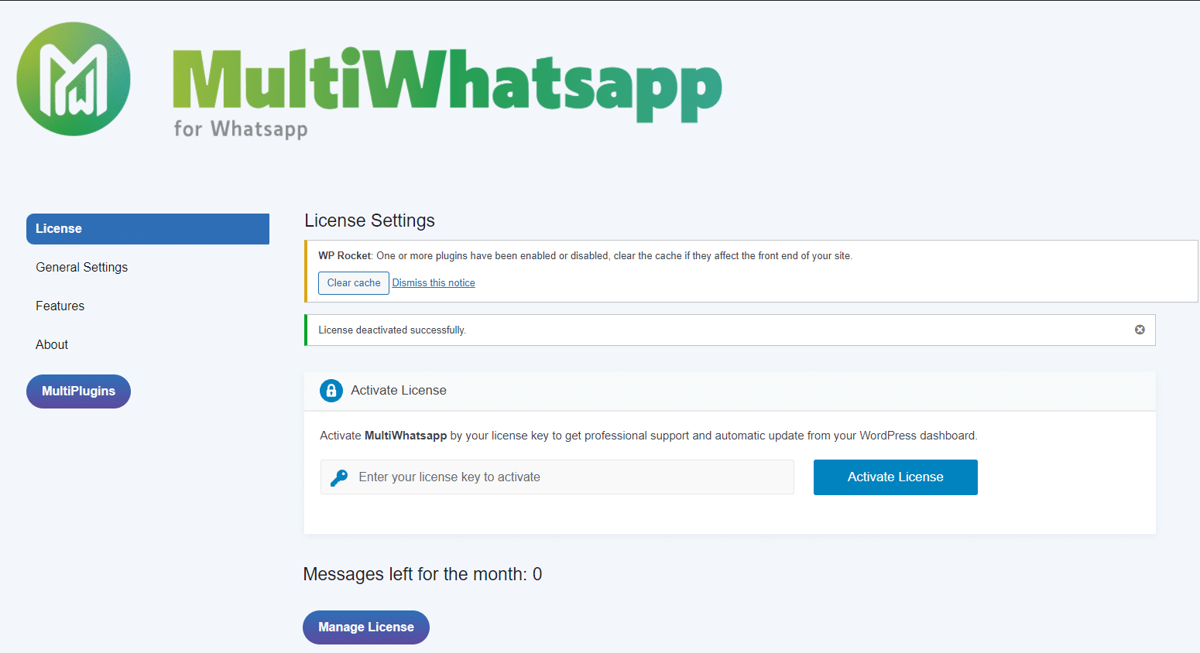1200x653 pixels.
Task: Open the About section
Action: pyautogui.click(x=51, y=344)
